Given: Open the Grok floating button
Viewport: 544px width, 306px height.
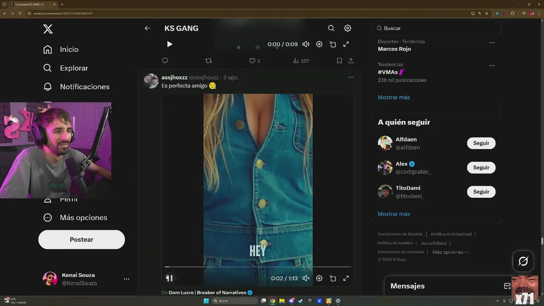Looking at the screenshot, I should coord(523,261).
